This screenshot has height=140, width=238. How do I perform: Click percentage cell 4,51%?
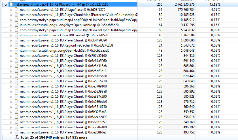pyautogui.click(x=216, y=10)
